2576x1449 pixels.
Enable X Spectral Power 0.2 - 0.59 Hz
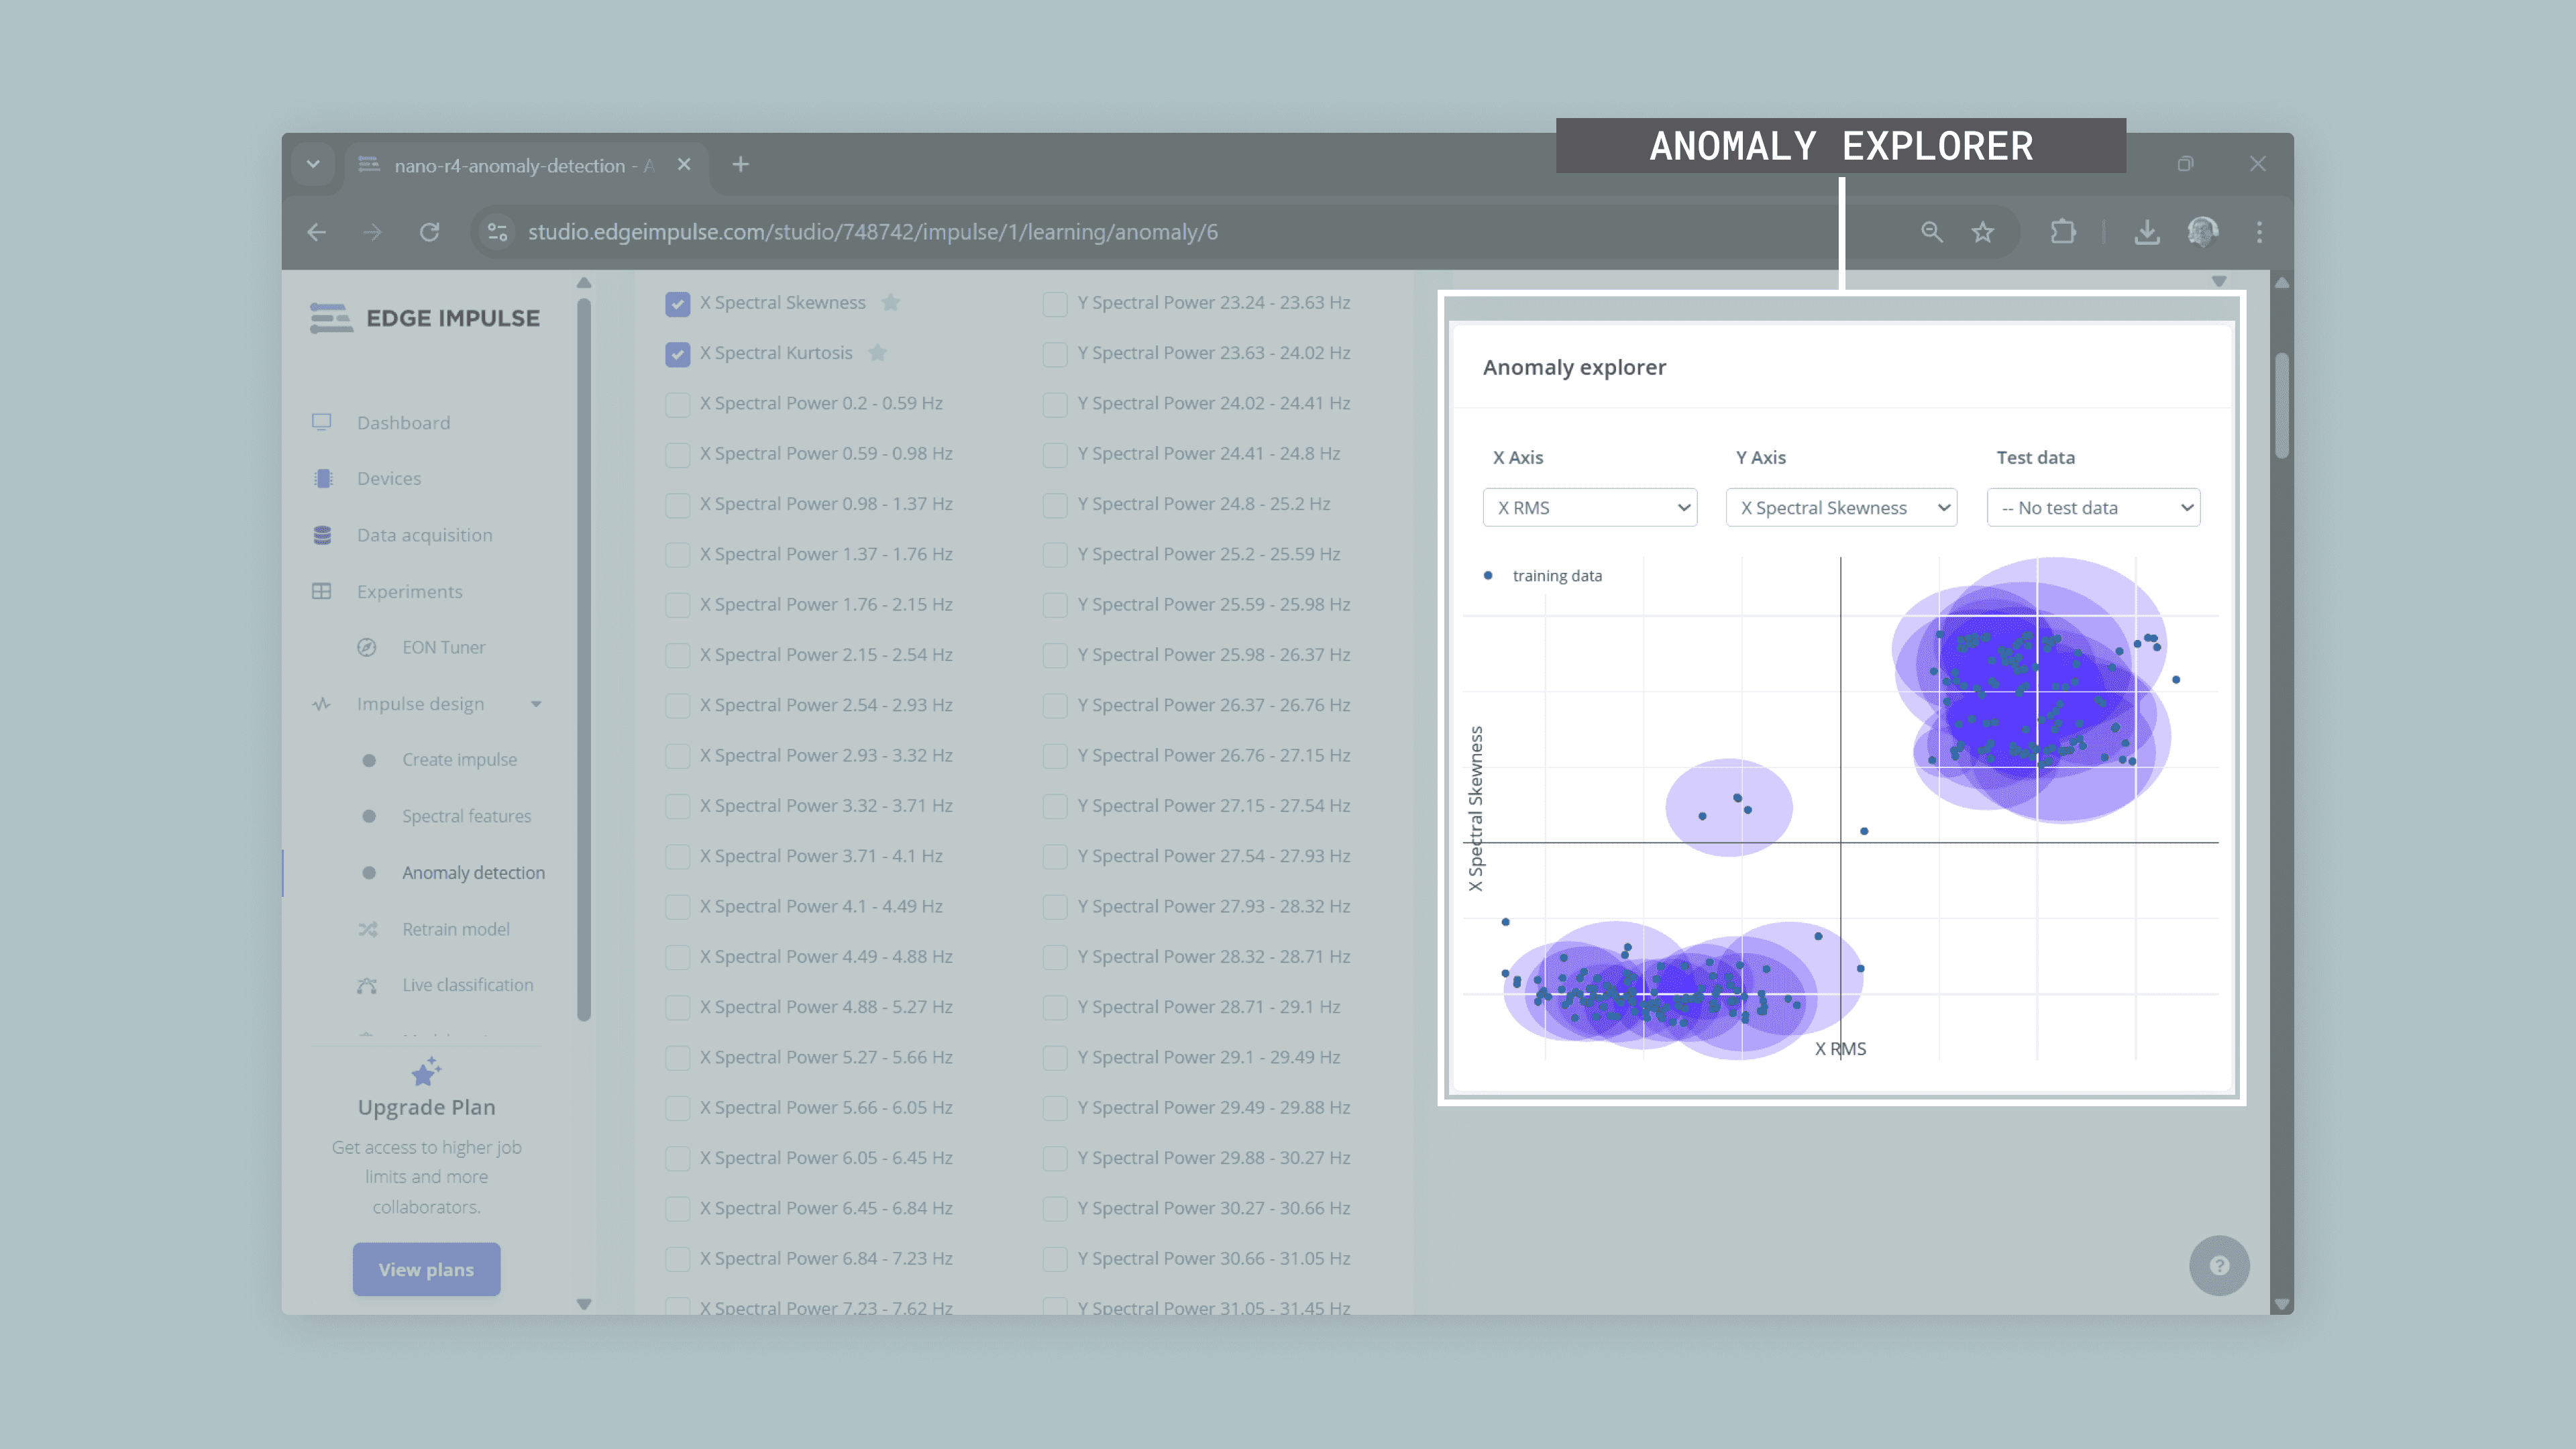[677, 404]
